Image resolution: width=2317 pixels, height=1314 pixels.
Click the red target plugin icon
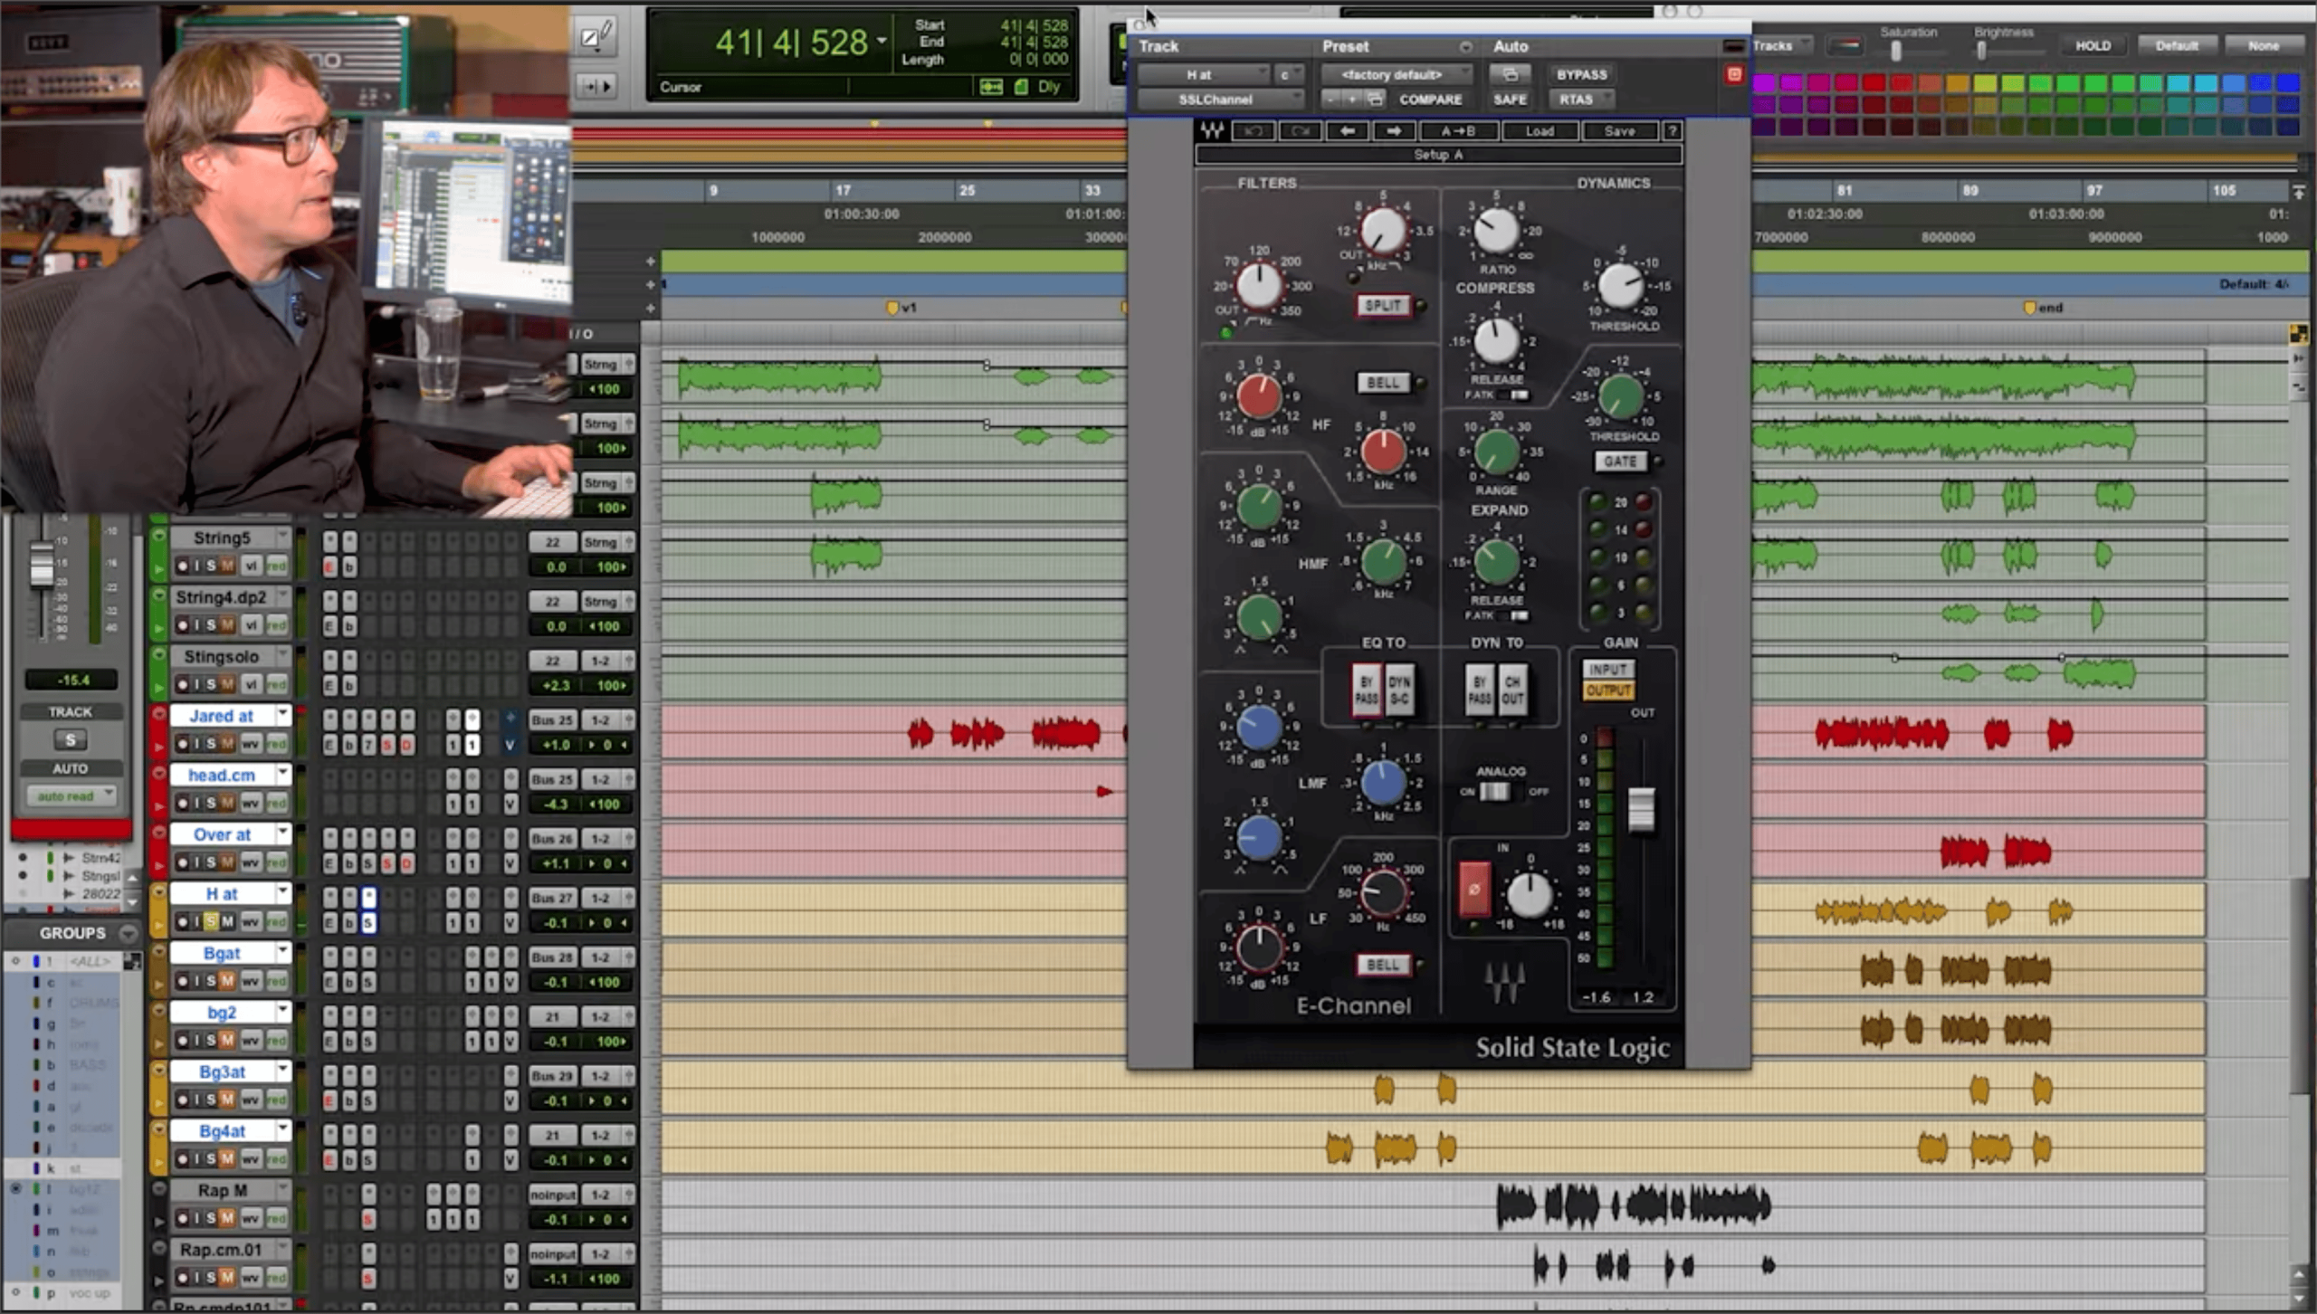point(1734,74)
